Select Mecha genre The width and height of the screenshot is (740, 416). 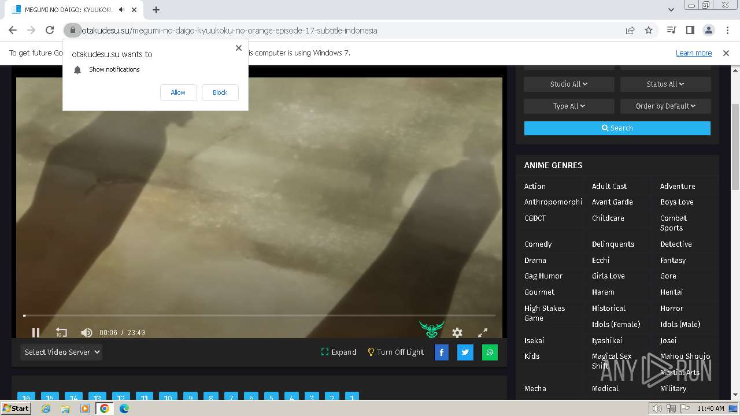[535, 388]
